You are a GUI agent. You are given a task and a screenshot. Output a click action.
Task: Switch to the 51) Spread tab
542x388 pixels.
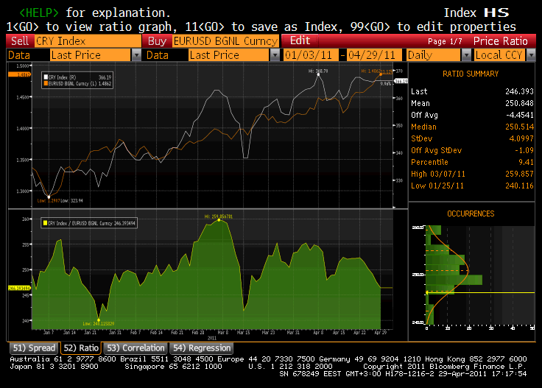coord(34,348)
